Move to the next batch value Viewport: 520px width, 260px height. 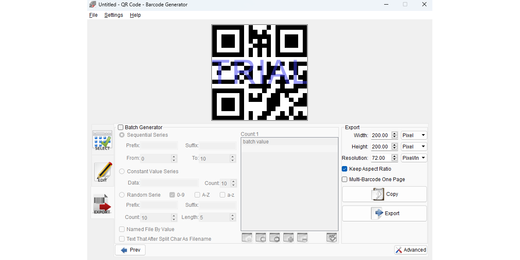tap(275, 237)
